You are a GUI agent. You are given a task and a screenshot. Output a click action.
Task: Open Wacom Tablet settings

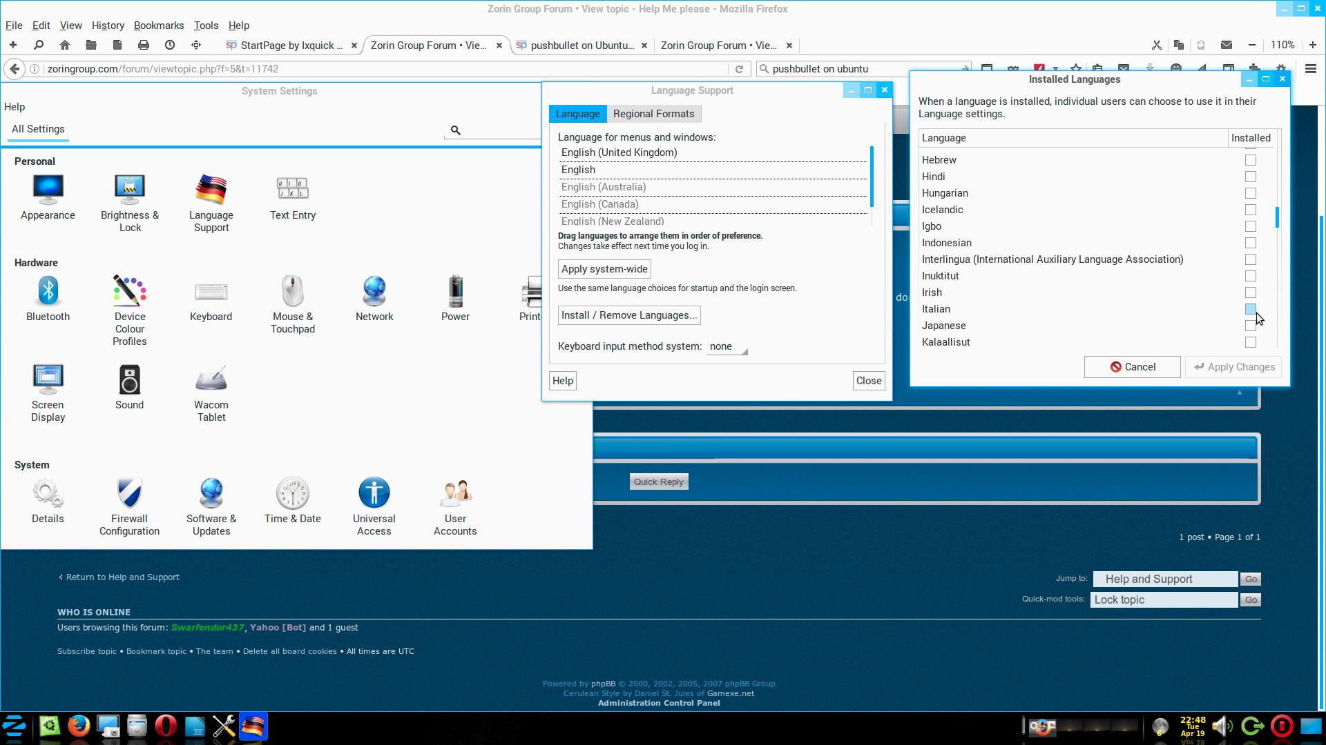(x=211, y=380)
